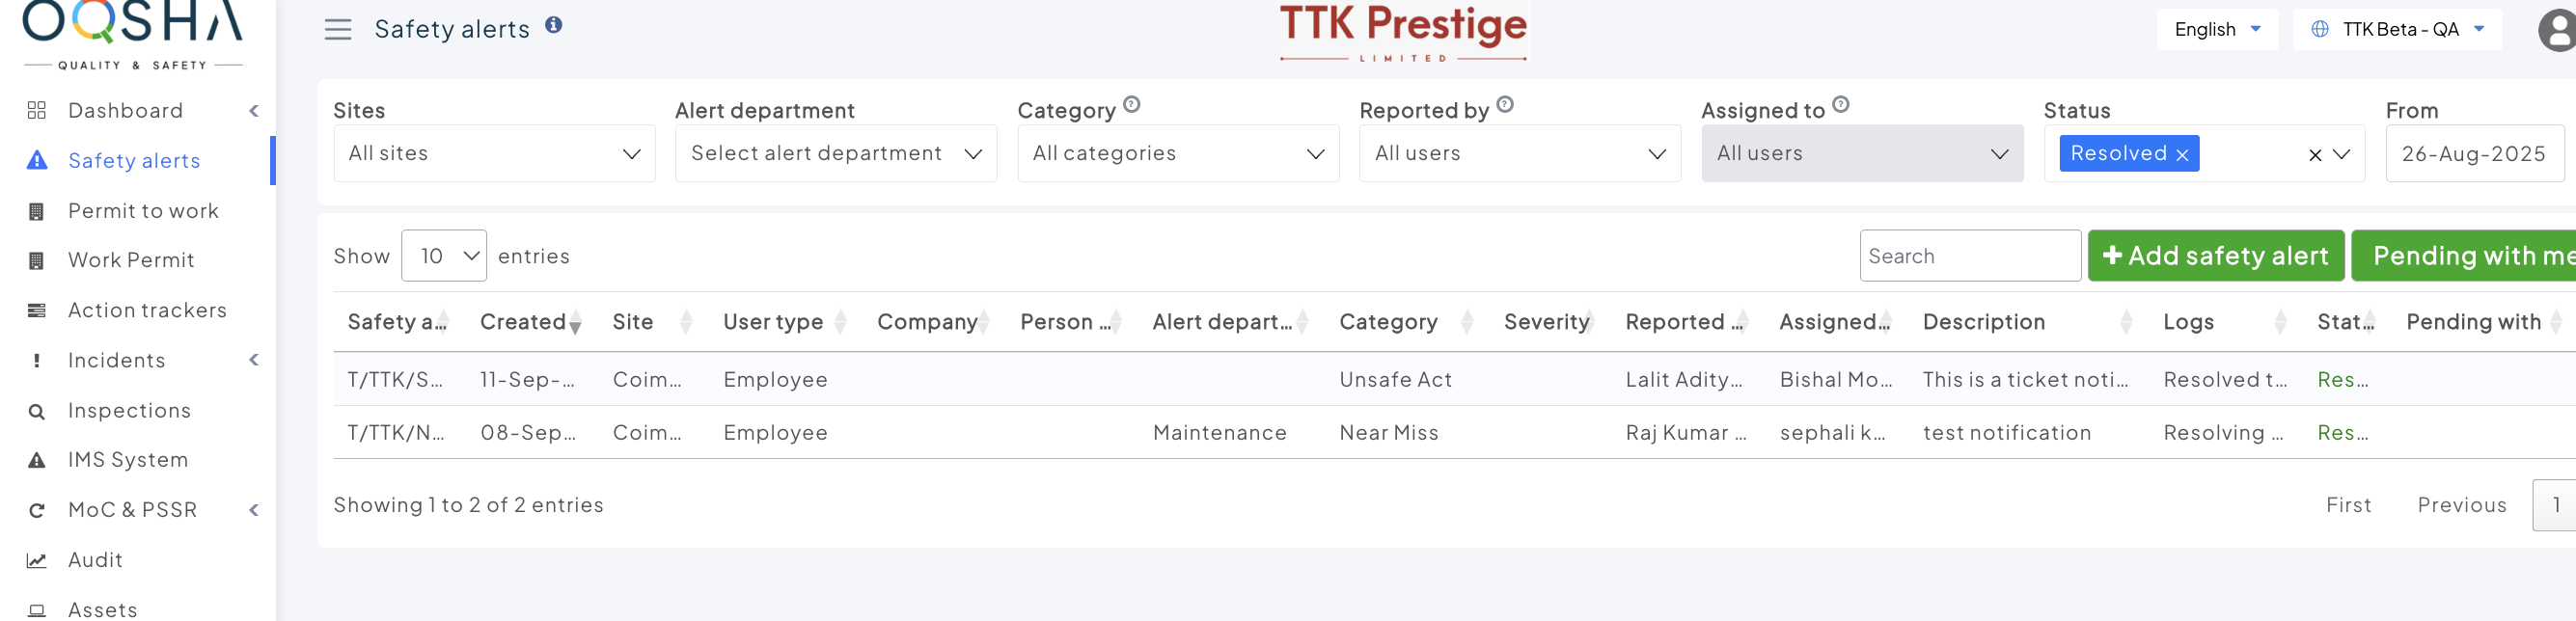This screenshot has height=621, width=2576.
Task: Open the user profile avatar icon
Action: [2556, 30]
